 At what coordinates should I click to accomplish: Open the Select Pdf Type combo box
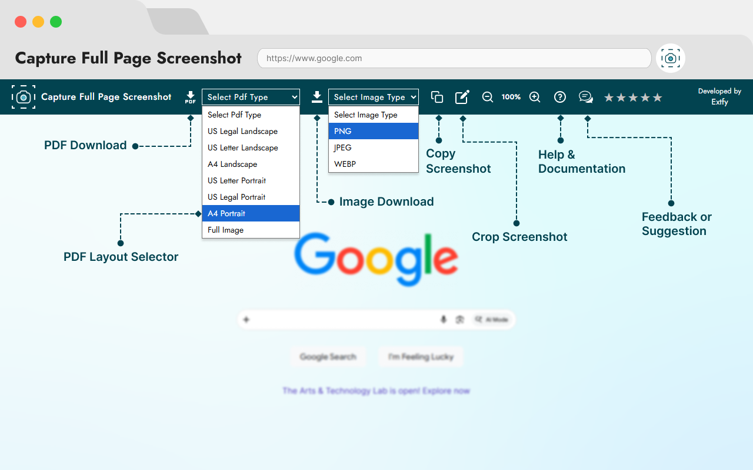point(251,97)
